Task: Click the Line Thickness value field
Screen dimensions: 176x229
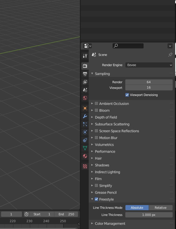Action: tap(149, 215)
